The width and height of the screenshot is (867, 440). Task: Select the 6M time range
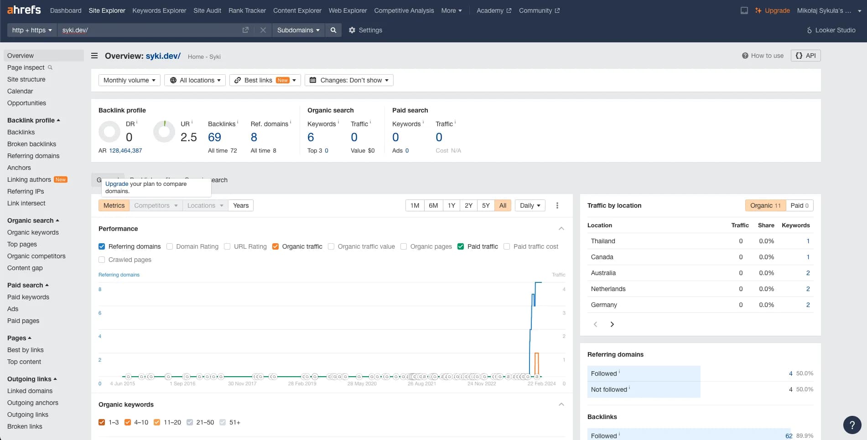point(433,205)
